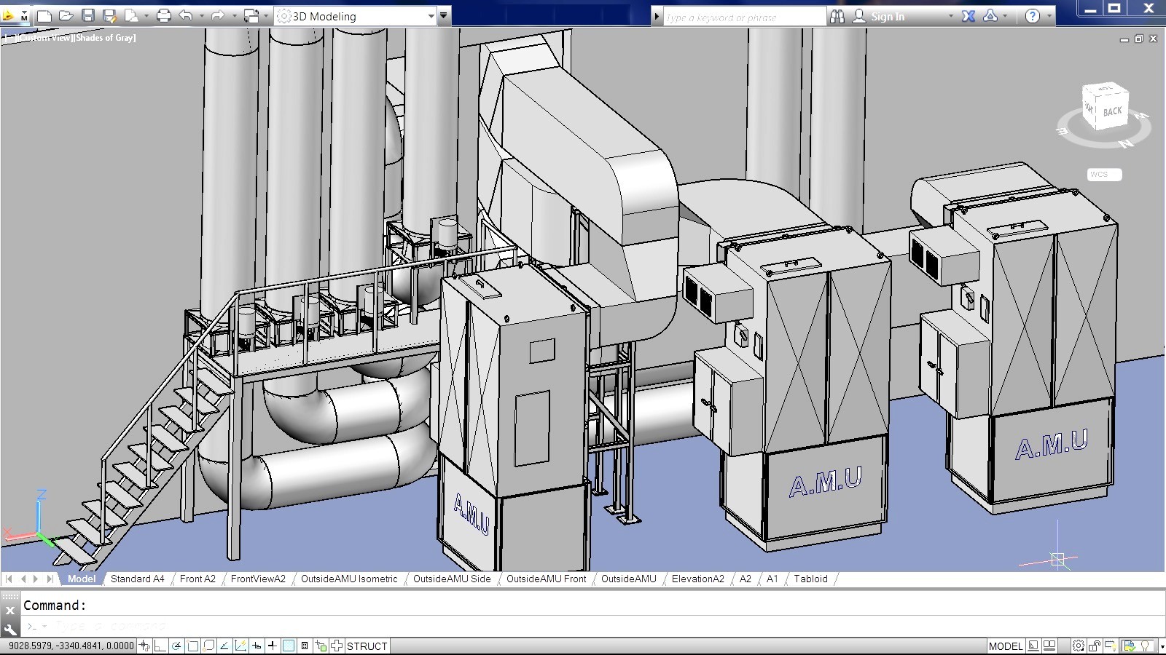Switch to the OutsideAMU Isometric layout tab
The width and height of the screenshot is (1166, 655).
[x=349, y=579]
